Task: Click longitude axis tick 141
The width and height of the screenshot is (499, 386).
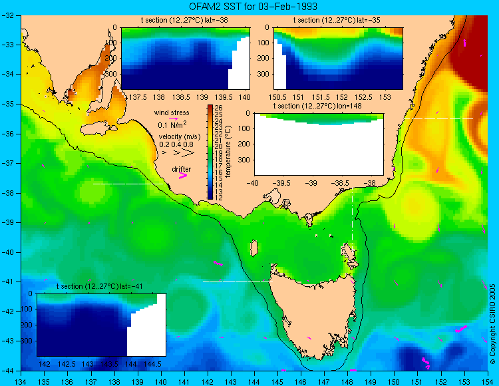Action: coord(184,382)
